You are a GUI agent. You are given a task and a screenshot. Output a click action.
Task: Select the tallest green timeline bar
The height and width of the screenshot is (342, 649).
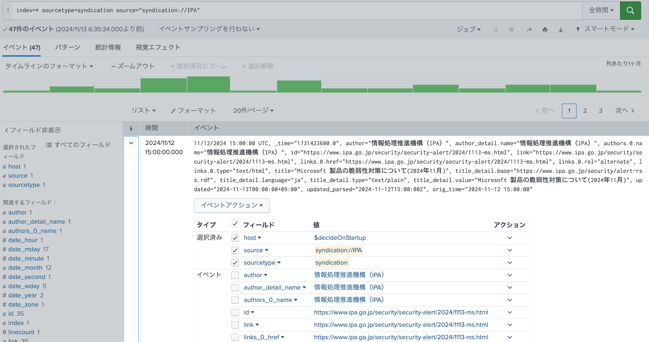click(209, 84)
